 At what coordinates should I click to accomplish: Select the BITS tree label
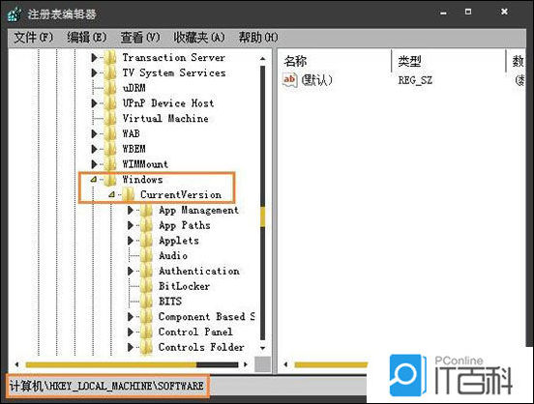[x=170, y=302]
